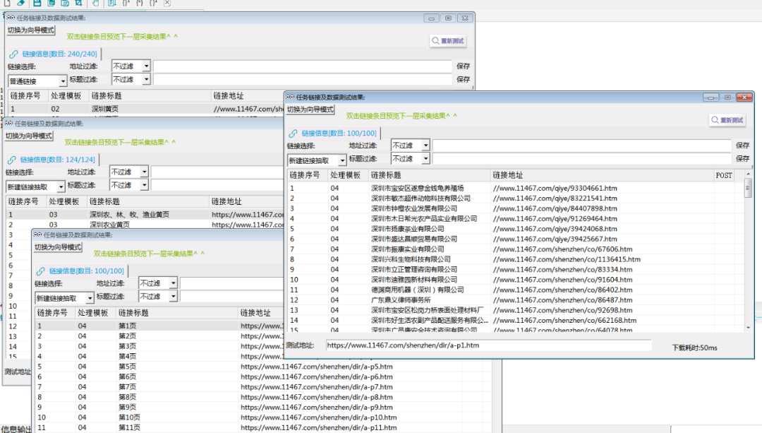Select row 深圳市宝安区遂意金钱龟养殖场

point(515,189)
